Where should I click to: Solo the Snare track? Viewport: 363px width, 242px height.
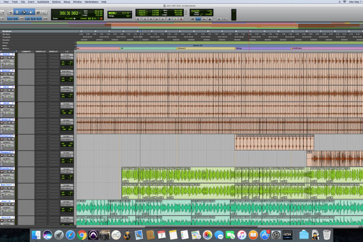9,74
